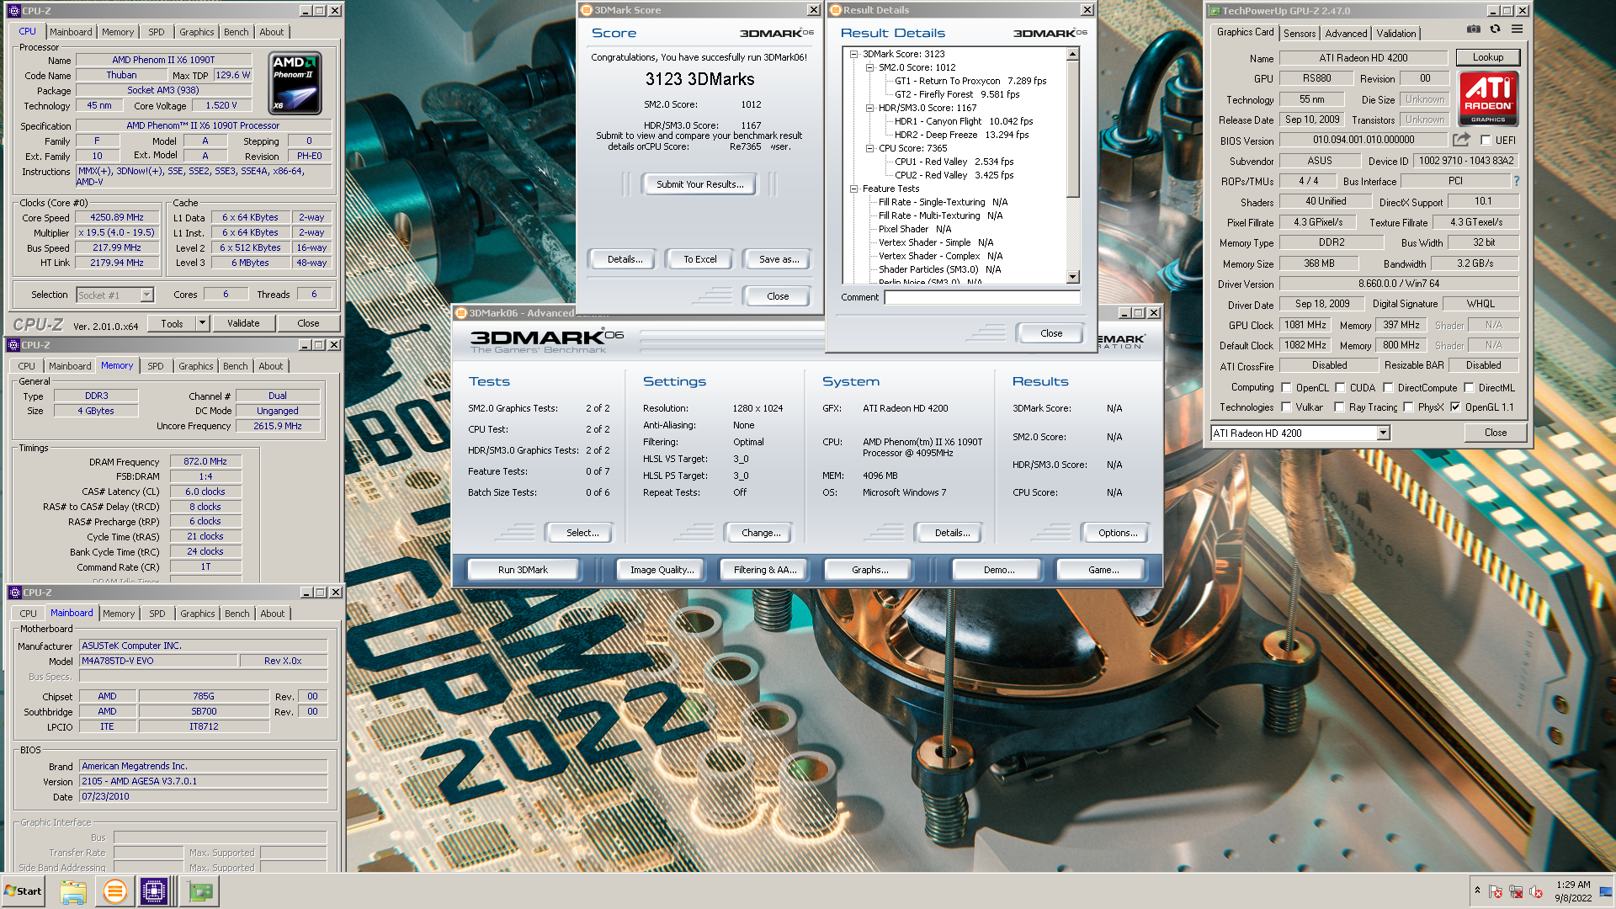Open the GPU-Z hamburger menu icon
This screenshot has width=1616, height=909.
coord(1517,29)
